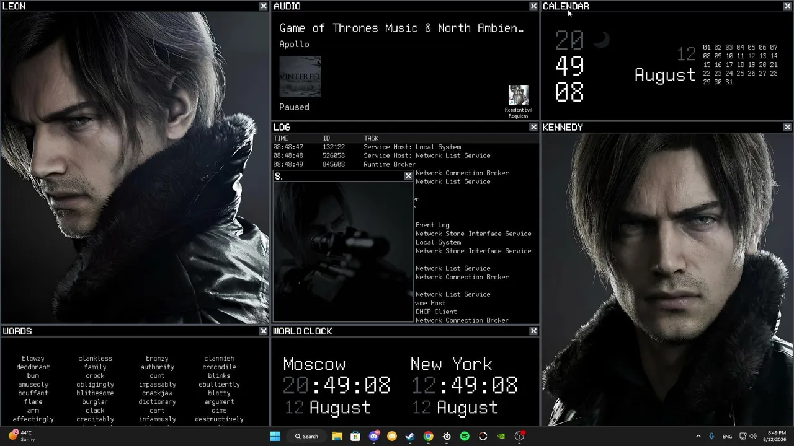This screenshot has width=794, height=446.
Task: Open the NVIDIA app in the taskbar
Action: (x=501, y=436)
